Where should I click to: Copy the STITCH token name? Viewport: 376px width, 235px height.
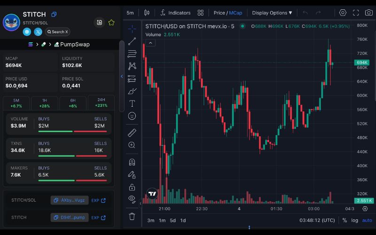tap(54, 15)
